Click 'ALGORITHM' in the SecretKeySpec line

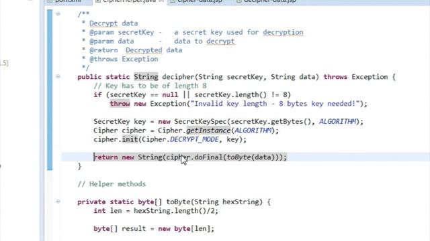point(337,122)
